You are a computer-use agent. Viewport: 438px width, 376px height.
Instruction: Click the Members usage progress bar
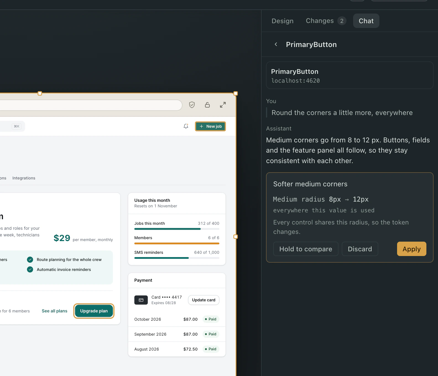(x=177, y=244)
